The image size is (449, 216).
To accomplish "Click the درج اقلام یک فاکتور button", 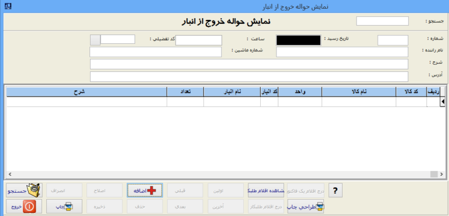I will [x=306, y=190].
